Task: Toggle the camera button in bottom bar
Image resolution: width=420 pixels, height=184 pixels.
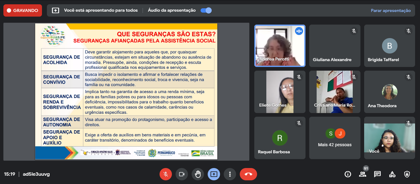Action: pos(182,174)
